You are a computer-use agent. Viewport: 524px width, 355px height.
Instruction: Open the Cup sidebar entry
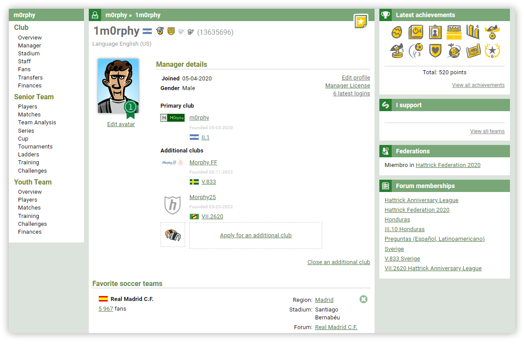point(23,138)
